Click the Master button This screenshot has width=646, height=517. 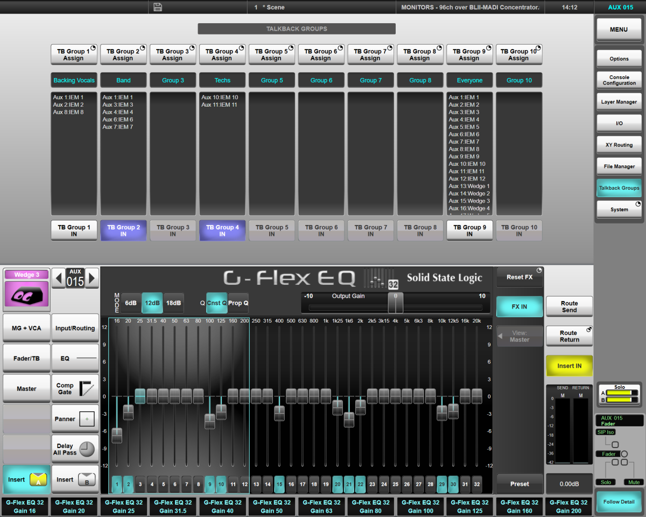point(26,388)
